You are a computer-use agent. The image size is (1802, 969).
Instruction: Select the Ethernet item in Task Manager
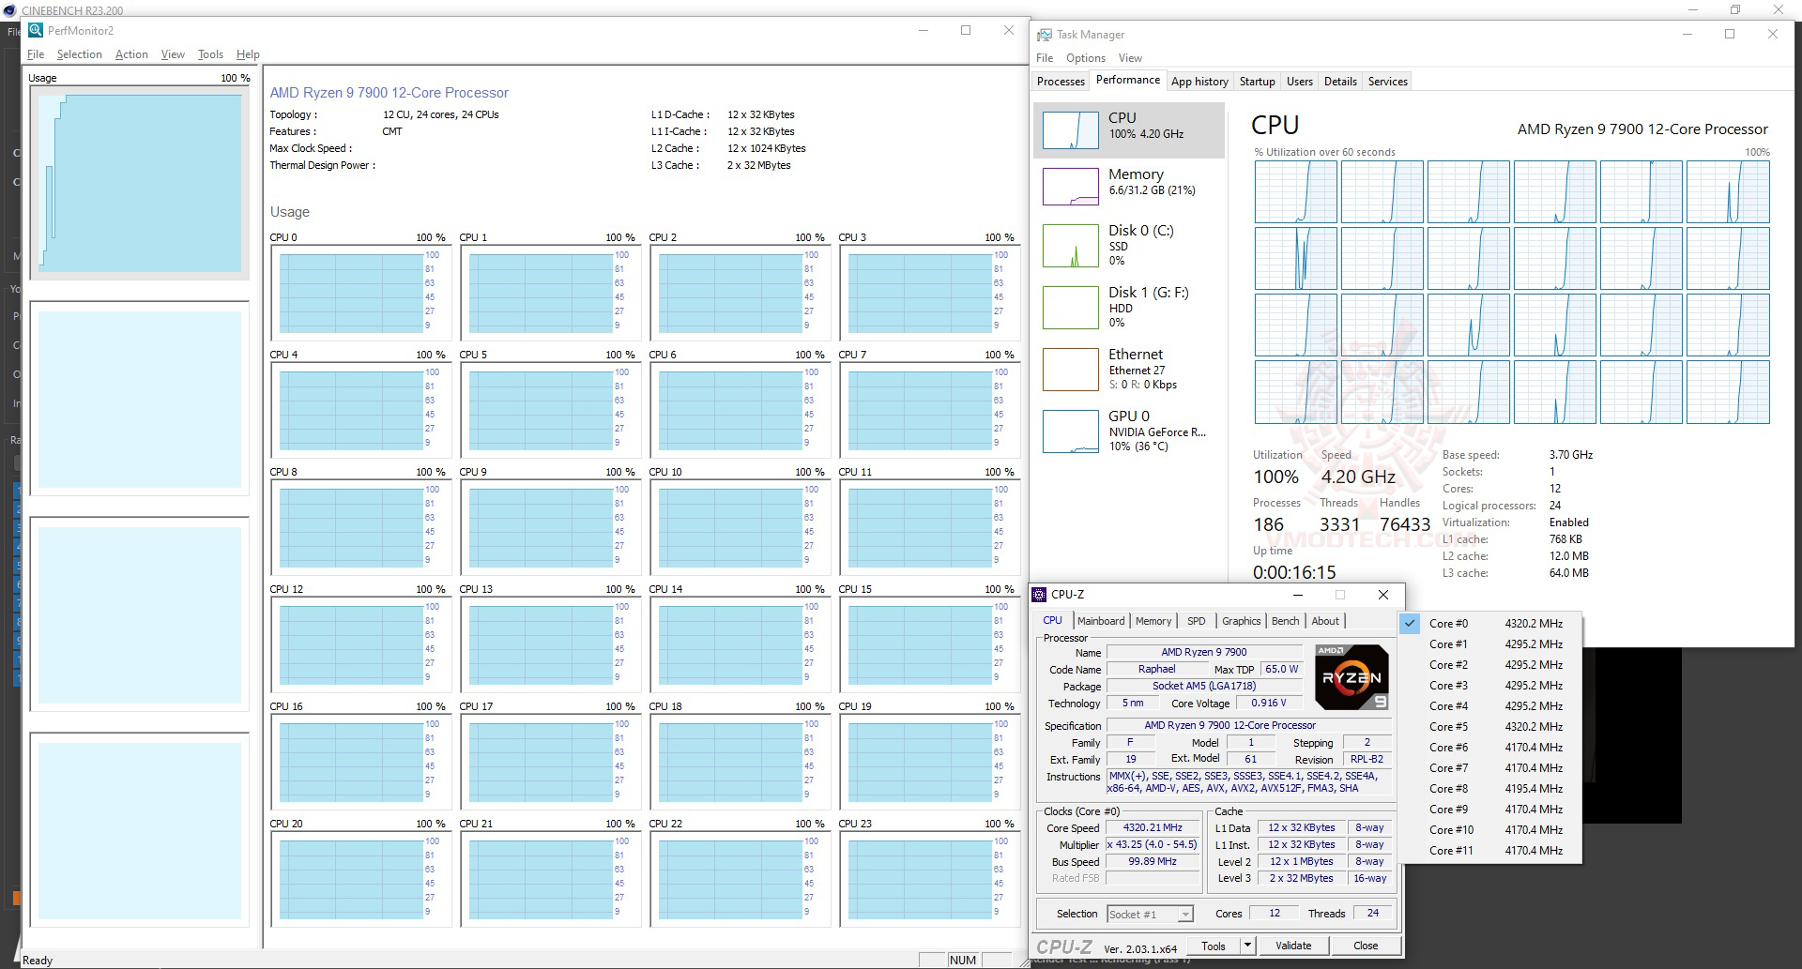coord(1129,369)
